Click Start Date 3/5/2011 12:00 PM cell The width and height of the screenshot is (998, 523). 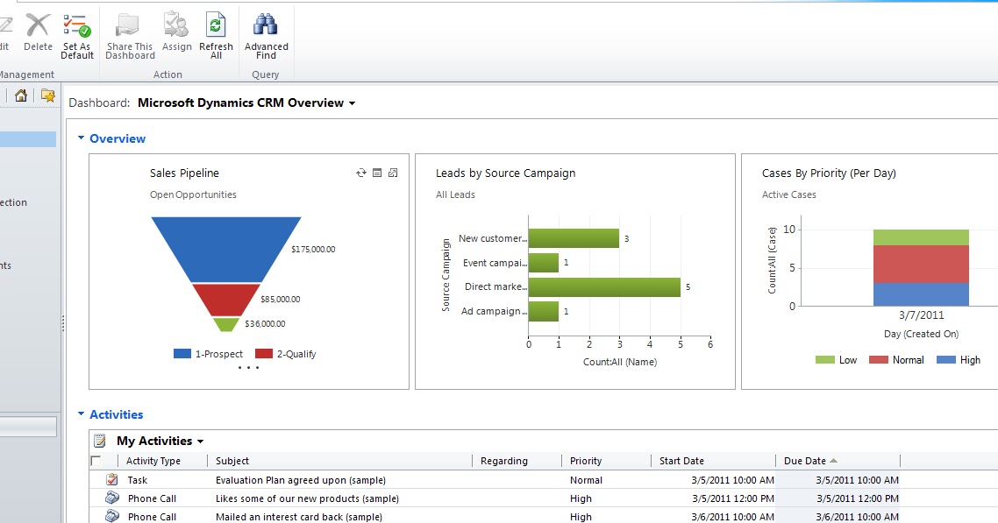click(x=732, y=498)
